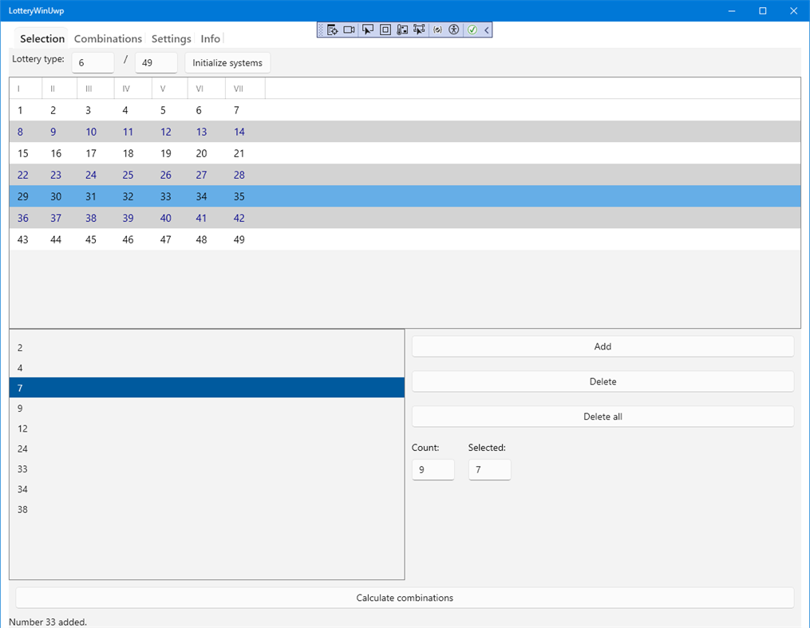Viewport: 810px width, 628px height.
Task: Click the green checkmark icon on the debug toolbar
Action: [472, 30]
